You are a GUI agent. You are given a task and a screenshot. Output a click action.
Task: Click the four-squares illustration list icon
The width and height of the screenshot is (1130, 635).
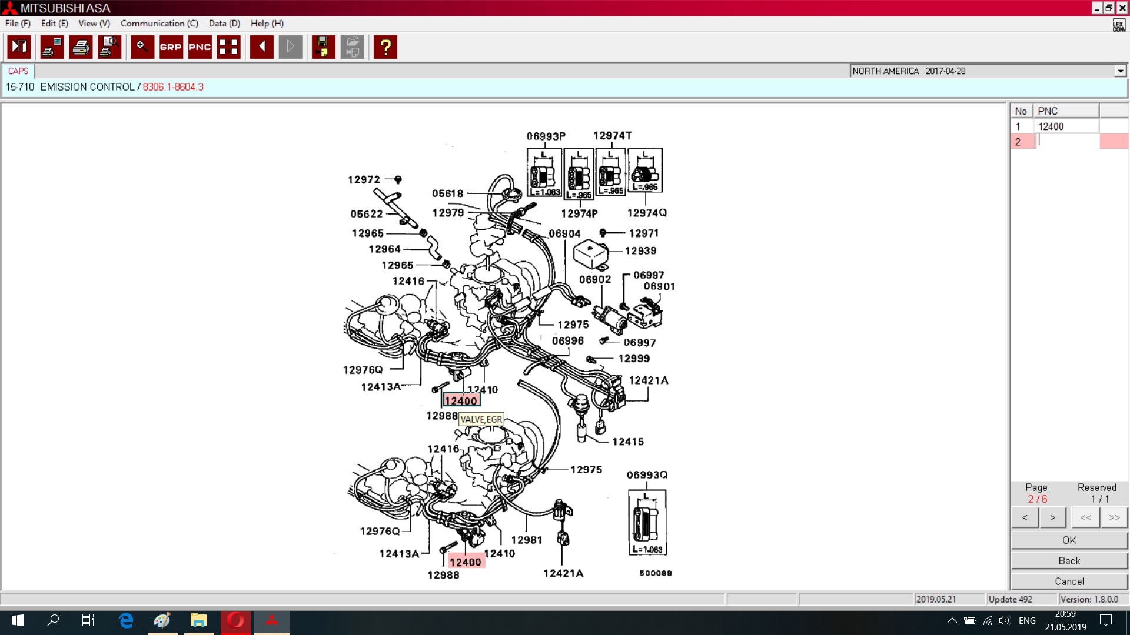pyautogui.click(x=228, y=47)
